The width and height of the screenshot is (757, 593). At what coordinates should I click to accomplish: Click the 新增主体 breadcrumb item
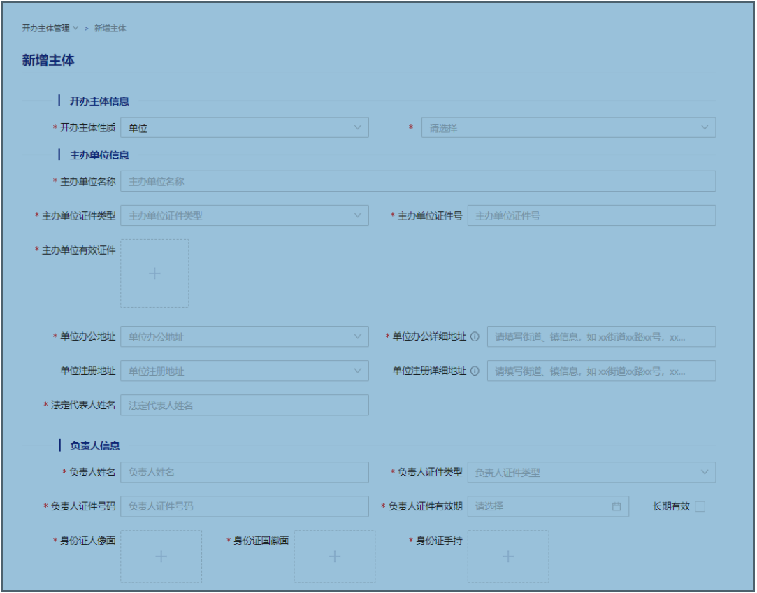(110, 29)
